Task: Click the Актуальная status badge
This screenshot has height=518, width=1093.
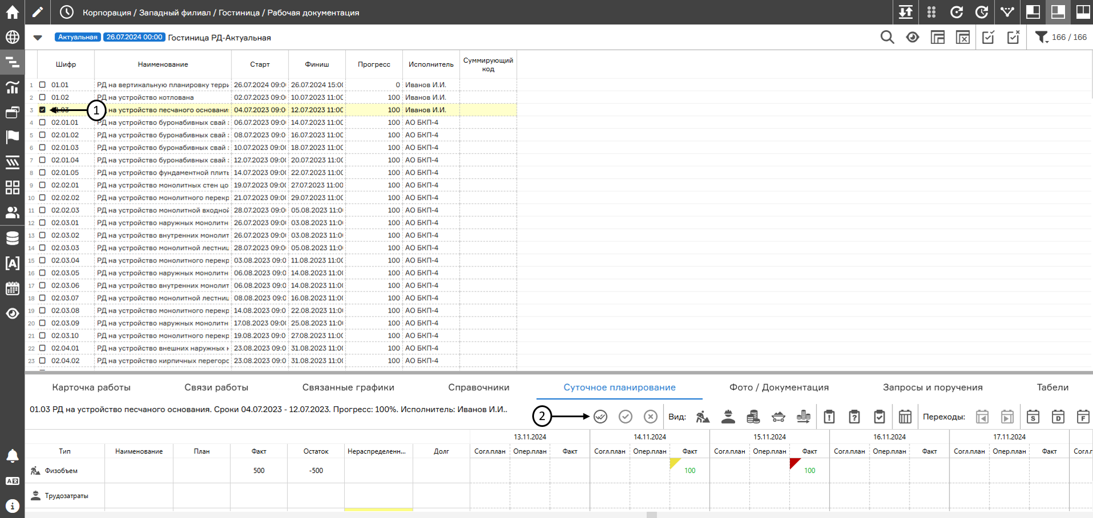Action: pyautogui.click(x=78, y=37)
